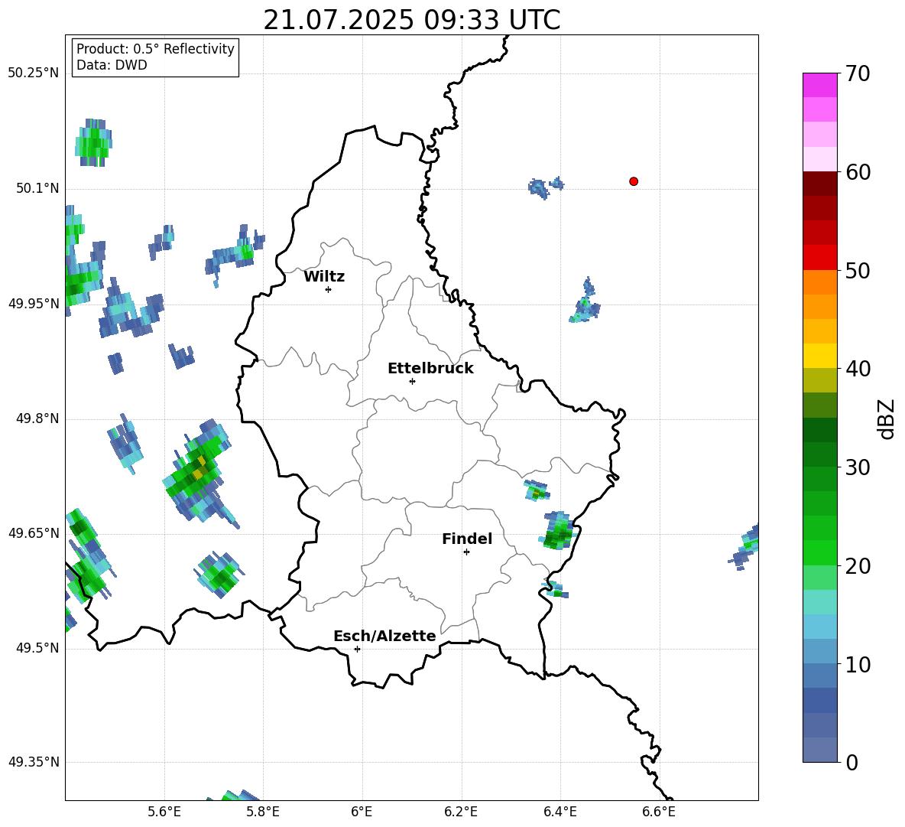Click the dark maroon colorbar segment below 60
The width and height of the screenshot is (905, 827).
(819, 184)
